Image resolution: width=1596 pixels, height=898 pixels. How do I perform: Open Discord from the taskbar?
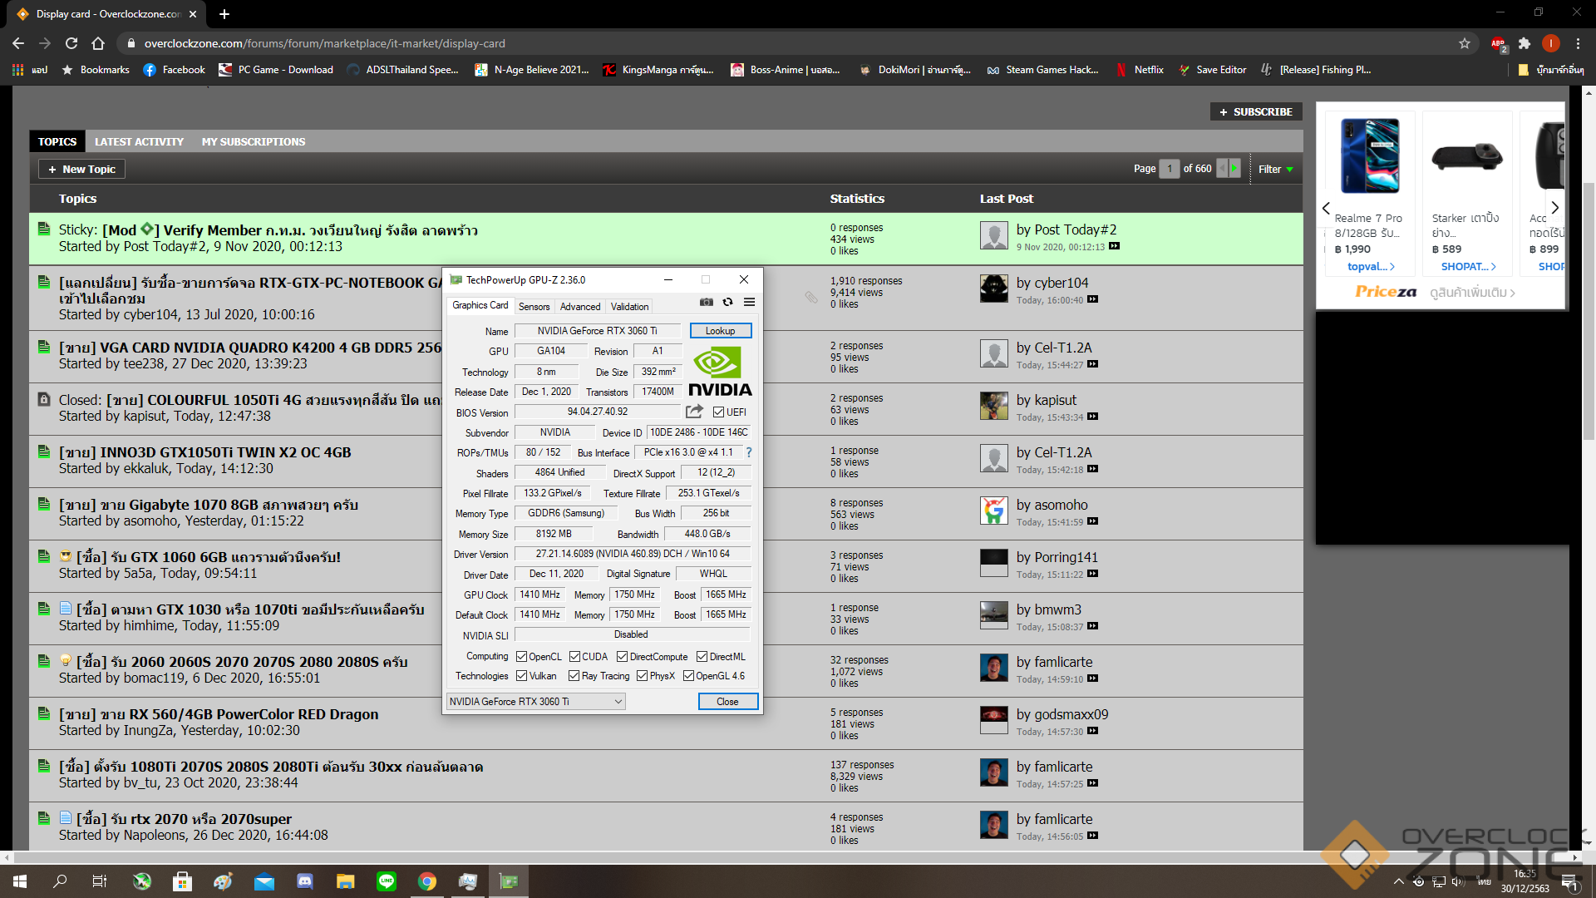tap(304, 881)
